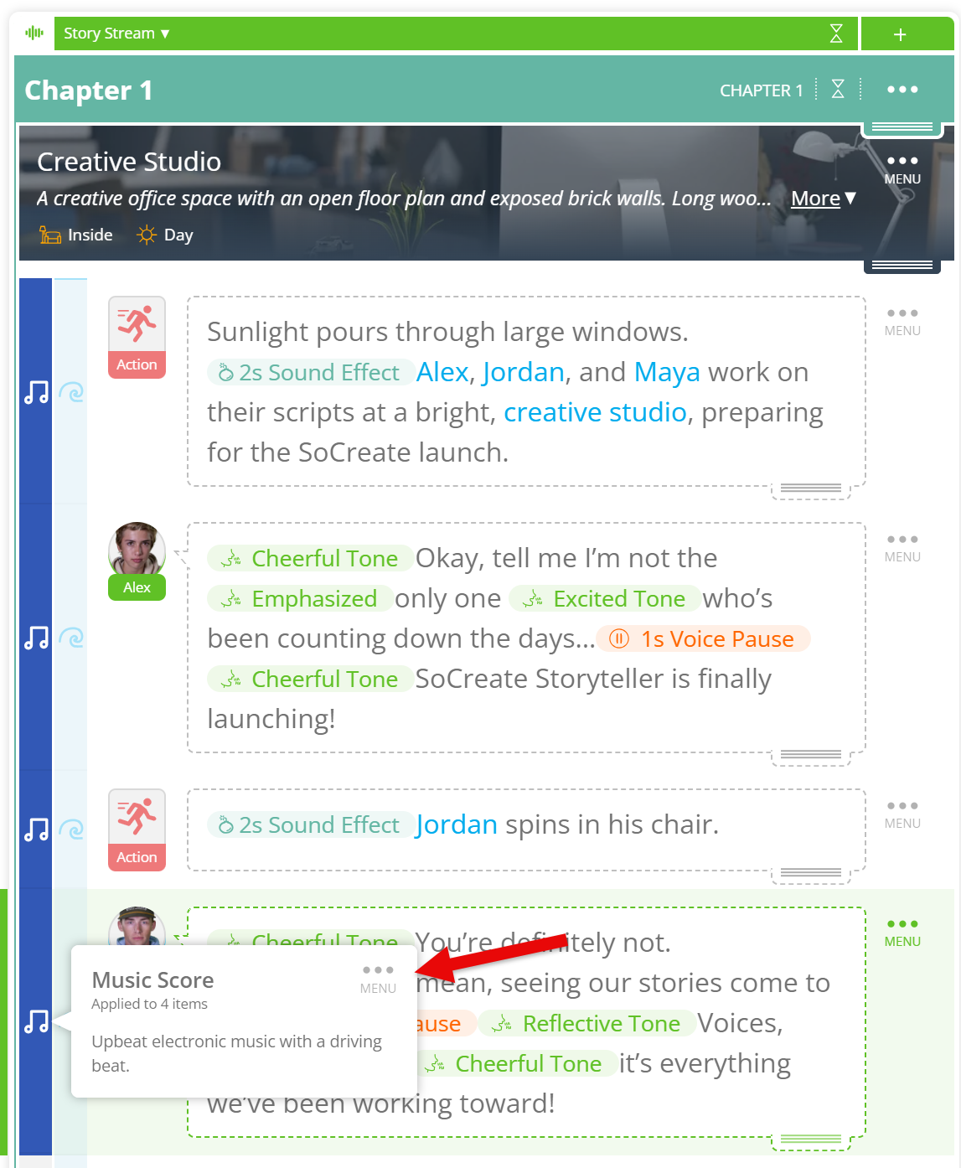Click the hourglass icon in the Story Stream bar

pyautogui.click(x=835, y=34)
